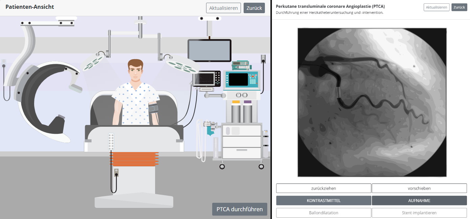
Task: Click the table remote control handset
Action: (x=111, y=142)
